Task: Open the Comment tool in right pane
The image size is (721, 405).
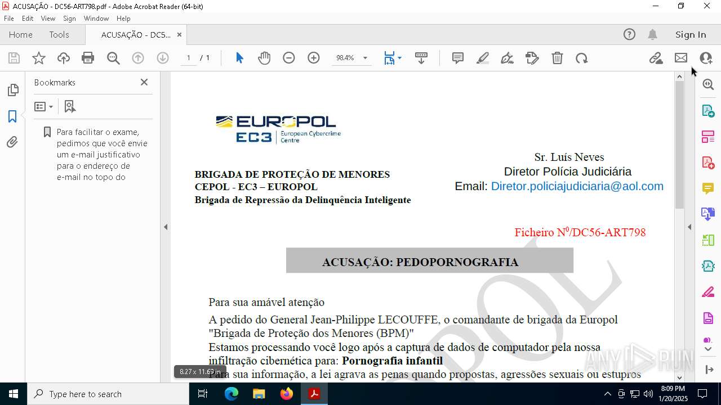Action: (708, 188)
